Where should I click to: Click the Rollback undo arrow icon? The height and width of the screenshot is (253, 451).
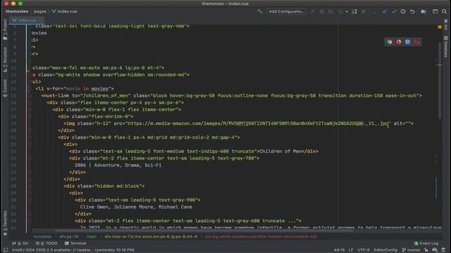(x=412, y=11)
